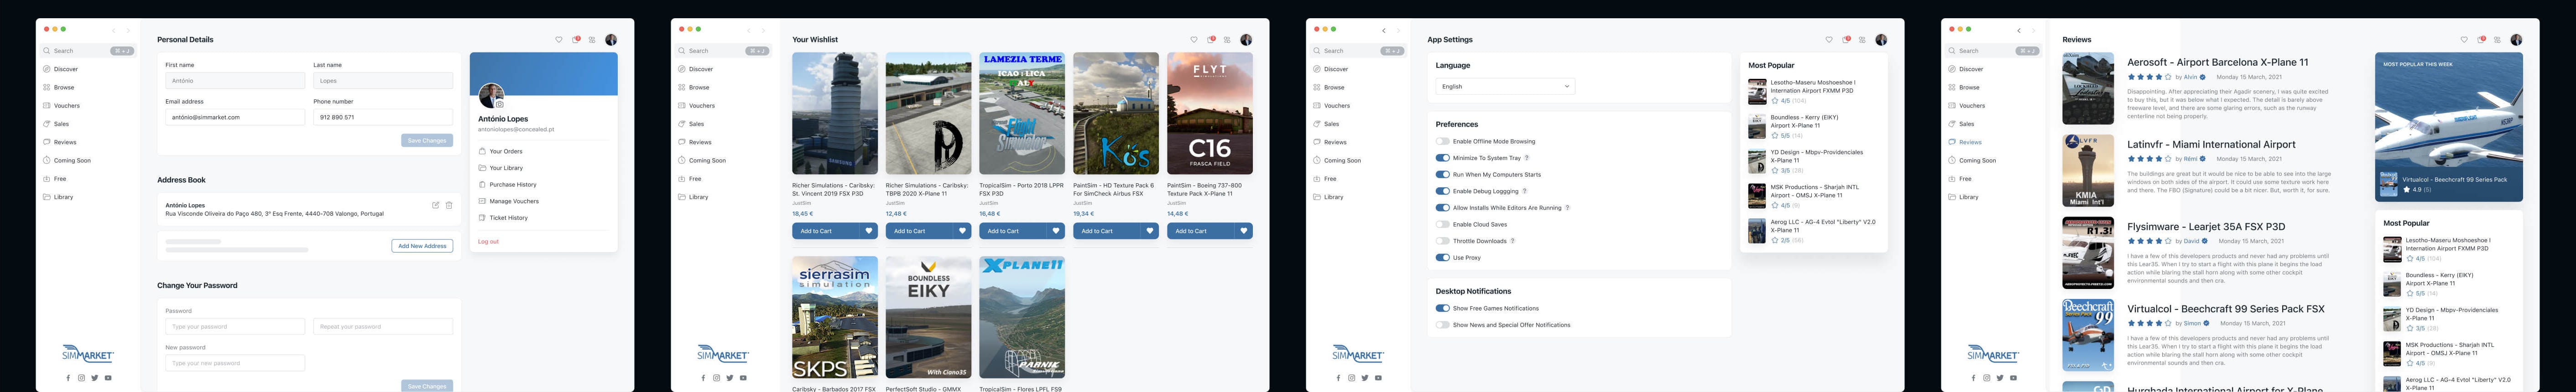Screen dimensions: 2576x392
Task: Open Sierrasim SKPS wishlist thumbnail
Action: tap(835, 317)
